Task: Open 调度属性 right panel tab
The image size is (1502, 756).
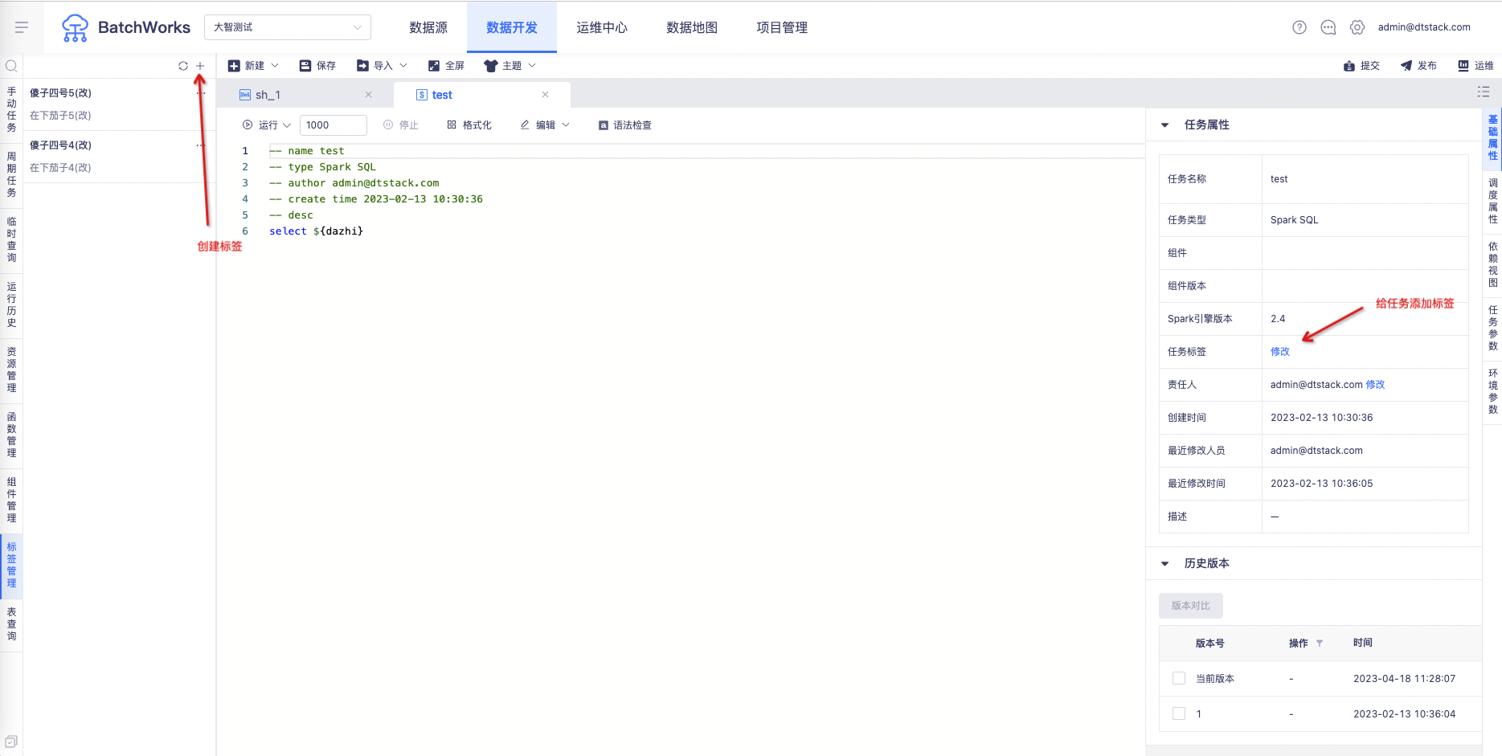Action: [x=1492, y=201]
